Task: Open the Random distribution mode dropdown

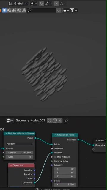Action: pos(19,144)
